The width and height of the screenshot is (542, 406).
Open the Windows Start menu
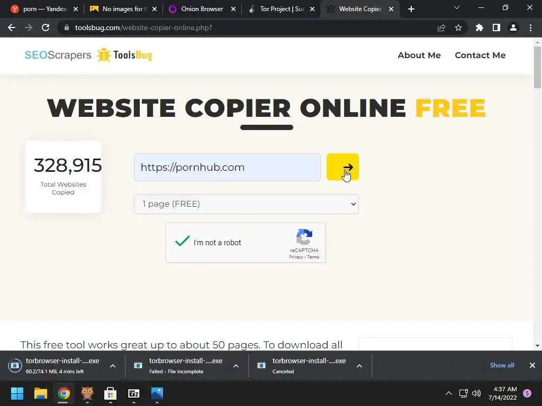[17, 393]
